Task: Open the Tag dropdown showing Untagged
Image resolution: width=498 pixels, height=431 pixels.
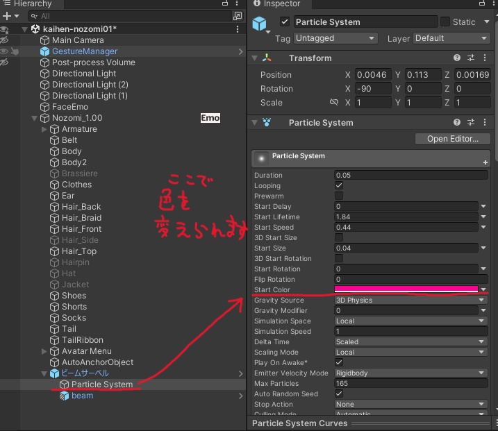Action: (335, 38)
